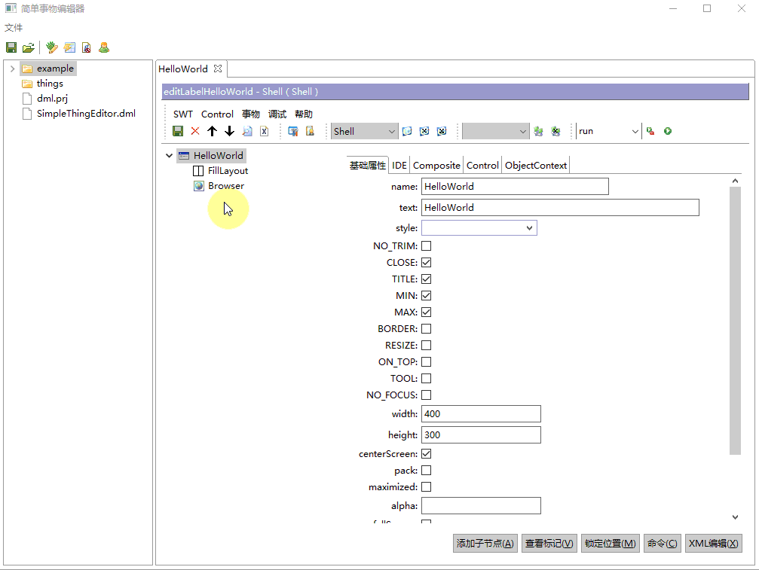Click the user person icon in main toolbar
759x570 pixels.
point(104,47)
